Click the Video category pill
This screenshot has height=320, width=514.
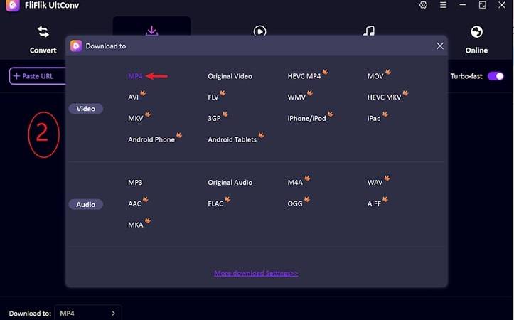point(85,109)
